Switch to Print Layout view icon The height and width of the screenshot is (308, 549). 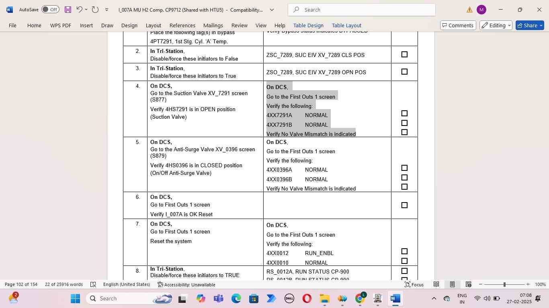452,284
